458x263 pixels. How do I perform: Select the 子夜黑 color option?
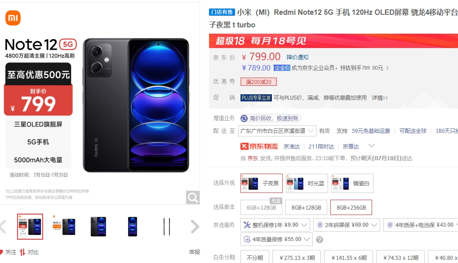pos(262,184)
